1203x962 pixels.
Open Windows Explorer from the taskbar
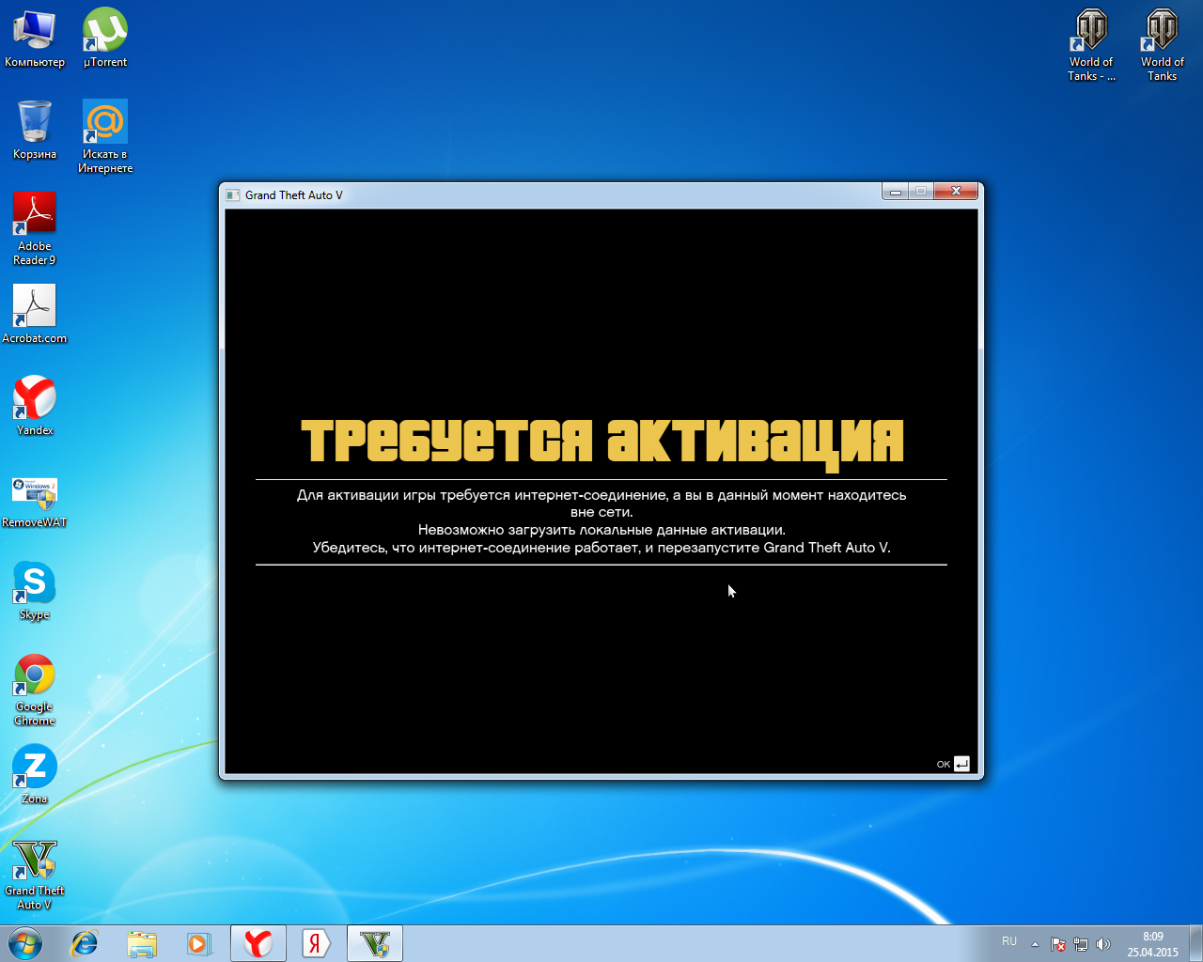[142, 943]
